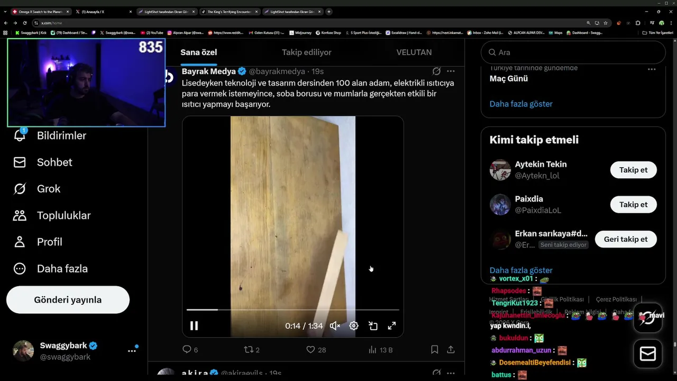The width and height of the screenshot is (677, 381).
Task: Open Sohbet messages from the sidebar
Action: (x=42, y=162)
